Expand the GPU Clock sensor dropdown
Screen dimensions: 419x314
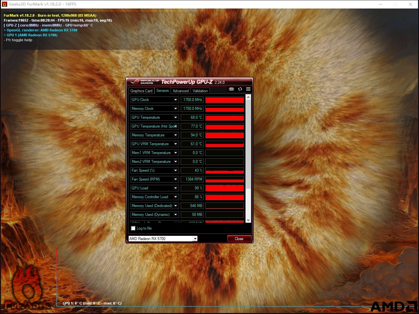coord(175,100)
